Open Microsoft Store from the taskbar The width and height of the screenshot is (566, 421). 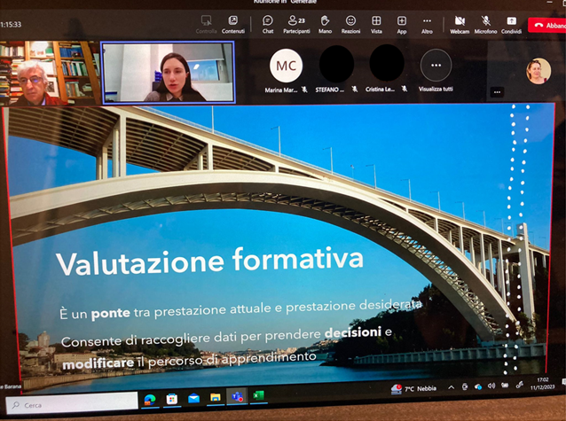172,399
